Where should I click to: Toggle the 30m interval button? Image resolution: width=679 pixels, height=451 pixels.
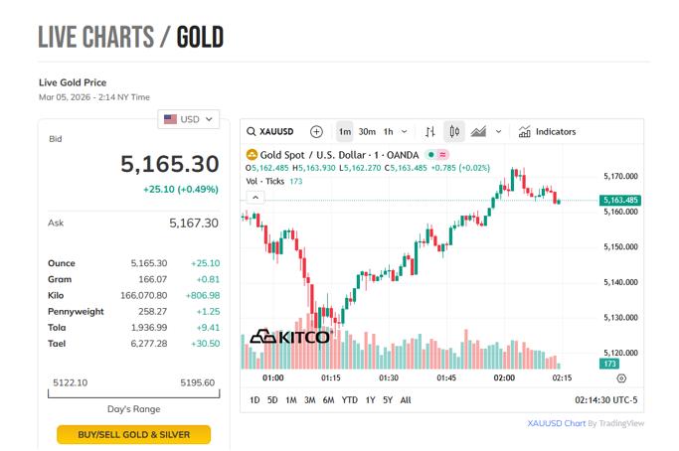367,132
